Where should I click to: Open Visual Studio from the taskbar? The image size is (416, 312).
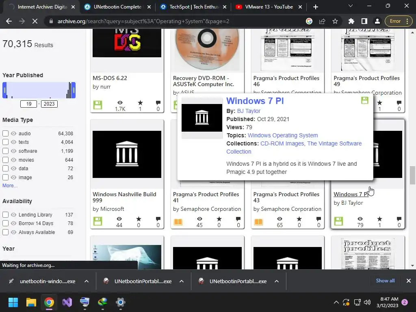pyautogui.click(x=67, y=302)
